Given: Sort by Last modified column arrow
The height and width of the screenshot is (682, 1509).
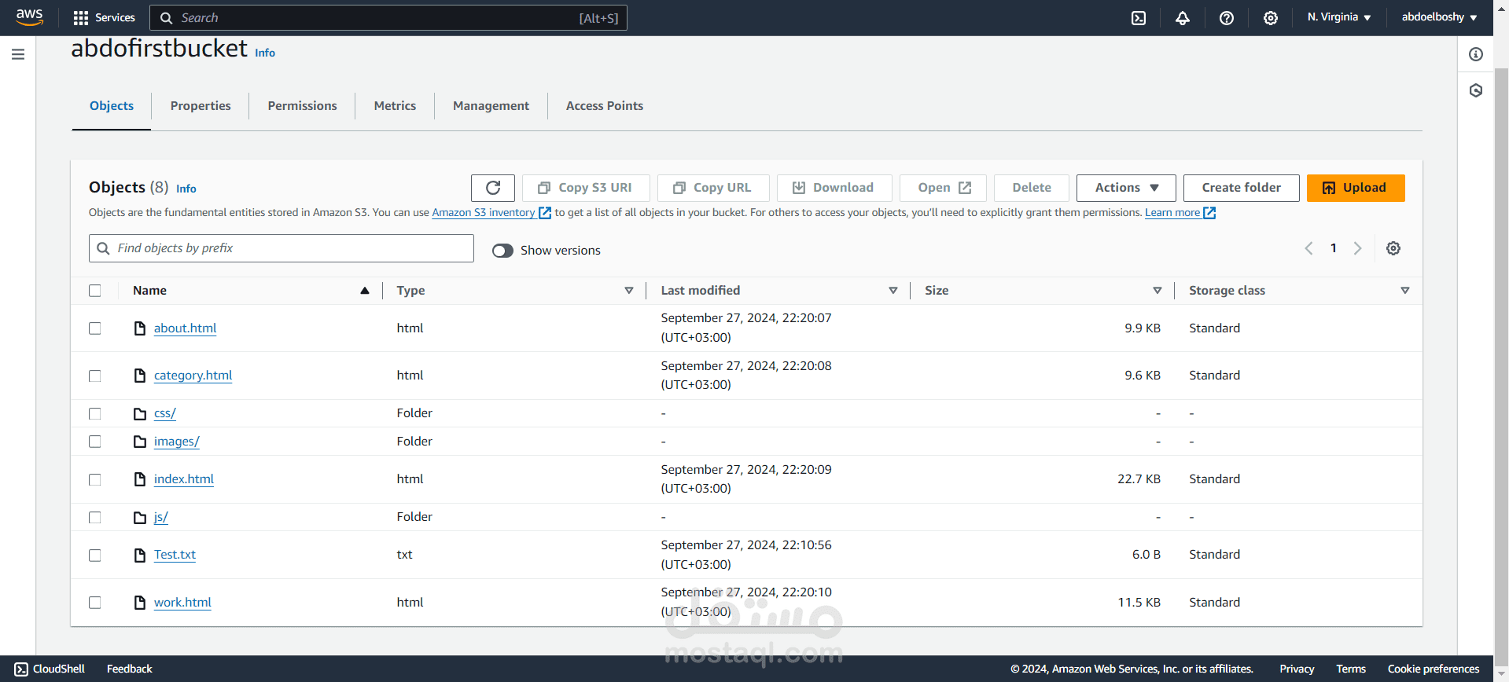Looking at the screenshot, I should [893, 291].
